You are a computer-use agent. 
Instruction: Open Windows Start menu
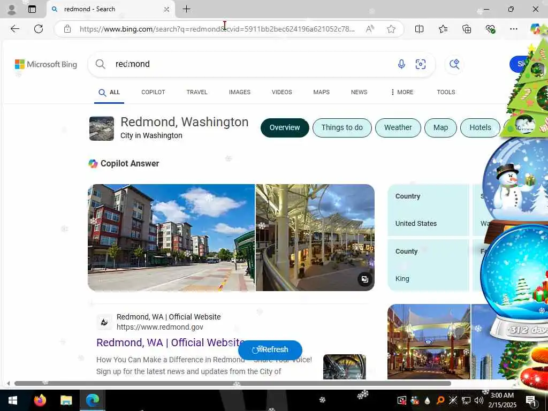pos(13,400)
